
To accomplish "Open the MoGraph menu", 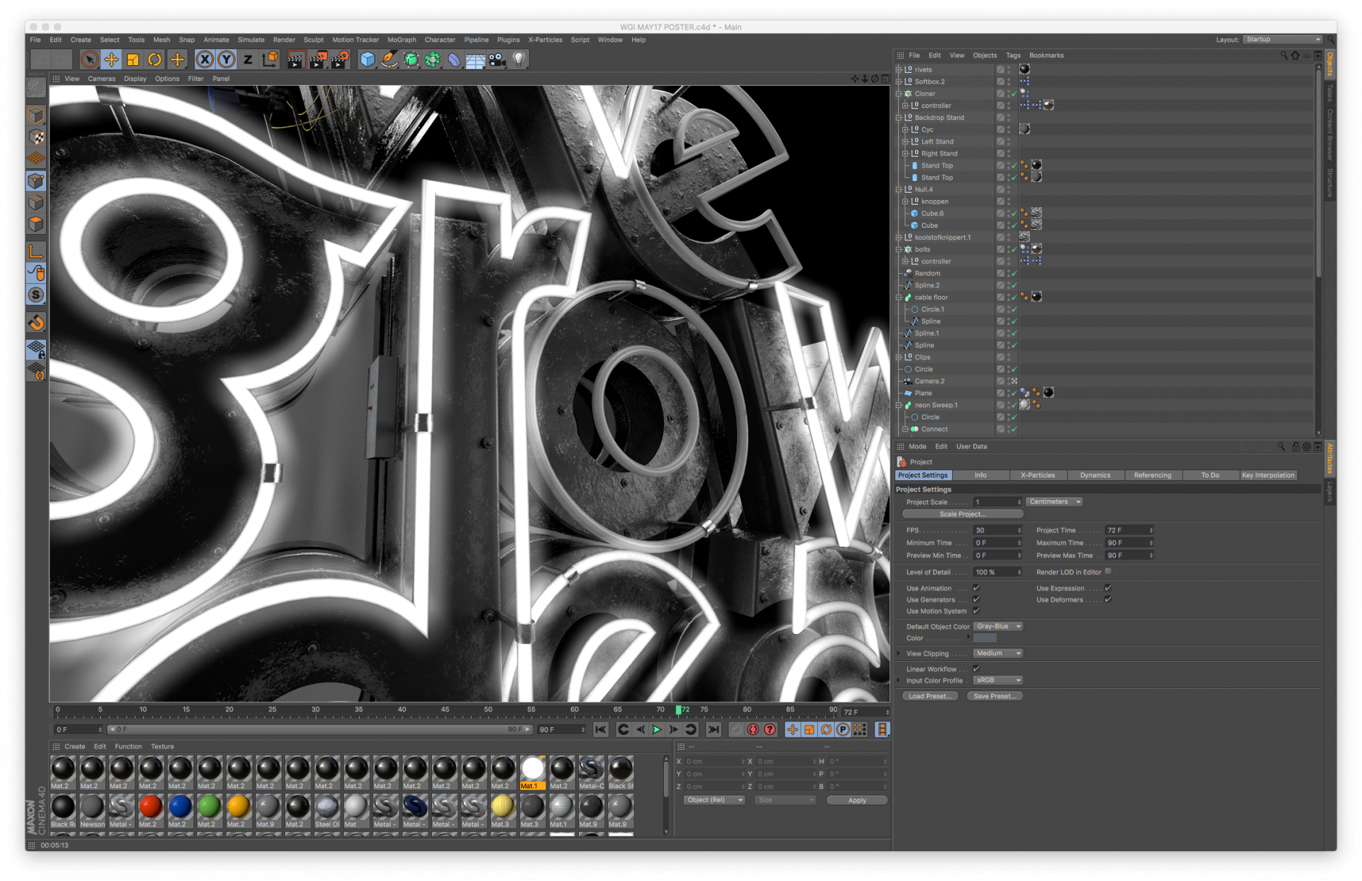I will [402, 40].
